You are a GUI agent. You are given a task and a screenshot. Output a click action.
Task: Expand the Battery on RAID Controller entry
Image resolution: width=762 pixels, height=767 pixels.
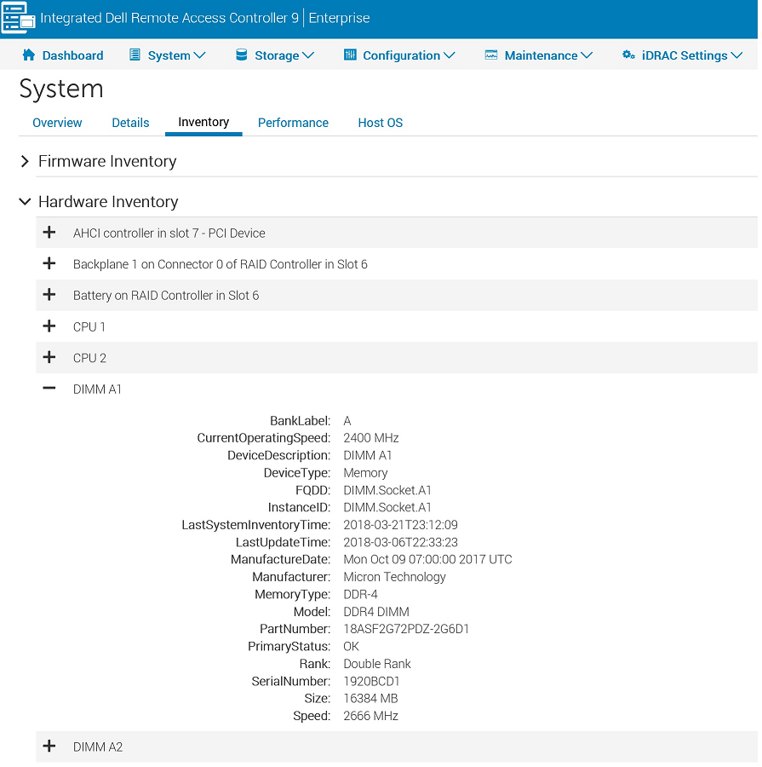pos(49,295)
